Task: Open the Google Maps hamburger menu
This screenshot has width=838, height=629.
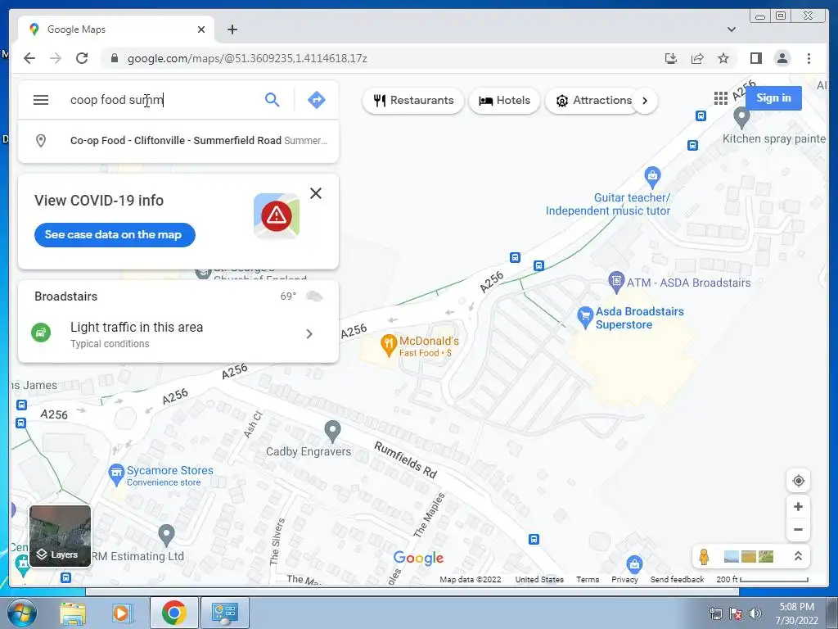Action: click(x=41, y=100)
